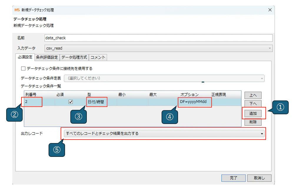Click 完了 to finish
The height and width of the screenshot is (188, 294).
click(x=233, y=178)
